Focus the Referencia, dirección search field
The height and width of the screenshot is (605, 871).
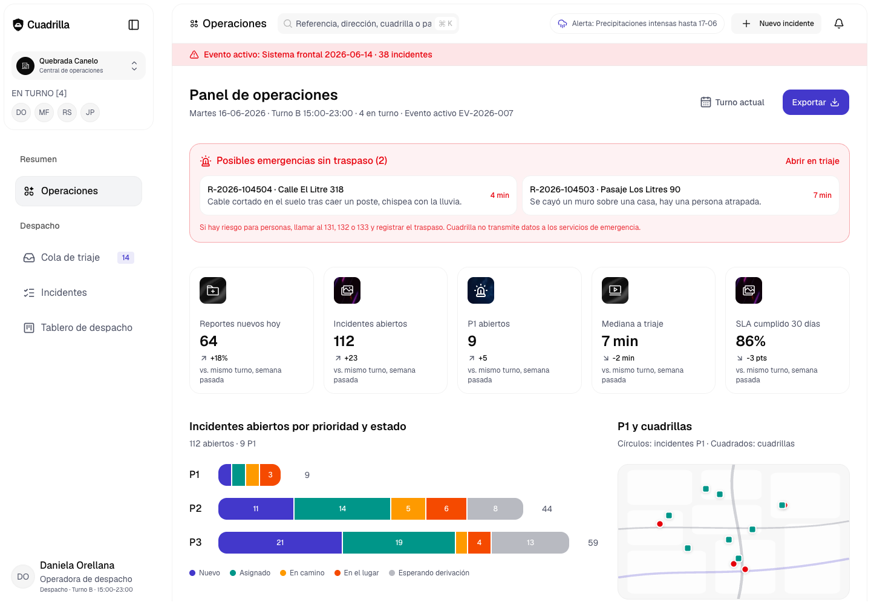coord(368,24)
